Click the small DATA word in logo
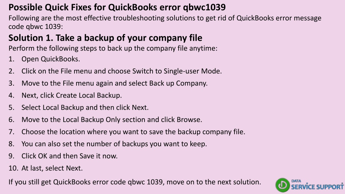Image resolution: width=345 pixels, height=194 pixels. (x=296, y=181)
